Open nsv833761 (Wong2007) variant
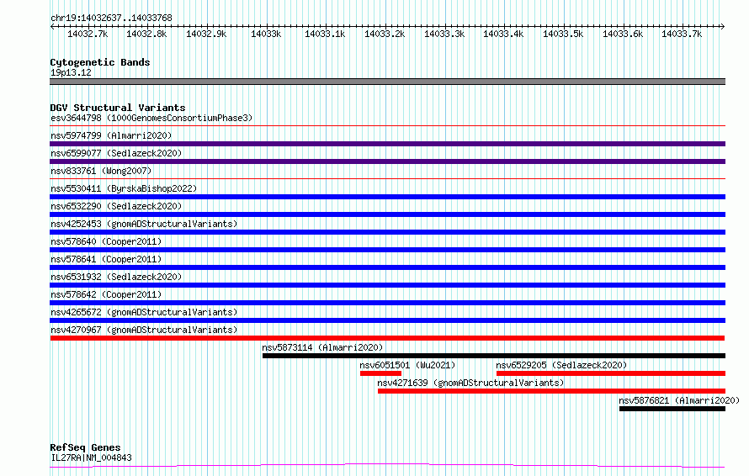The height and width of the screenshot is (476, 749). pyautogui.click(x=101, y=171)
